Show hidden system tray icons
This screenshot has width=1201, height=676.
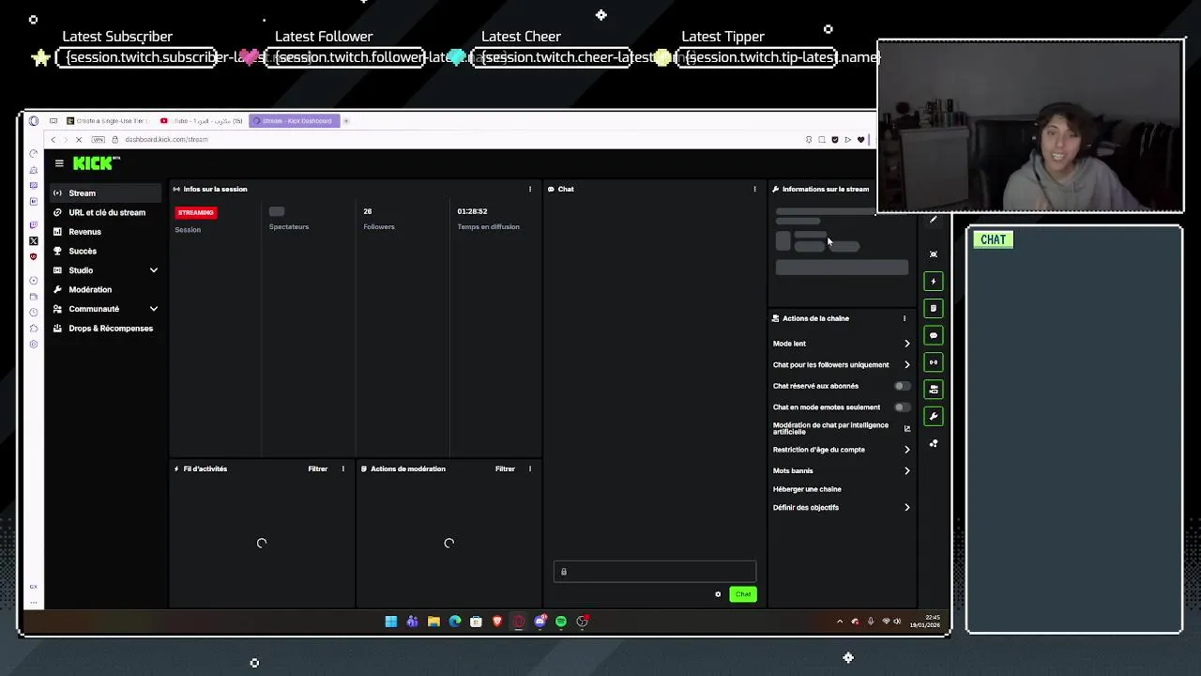pos(840,622)
